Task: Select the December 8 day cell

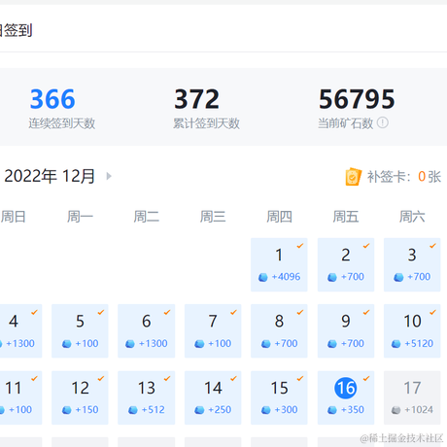Action: tap(279, 330)
